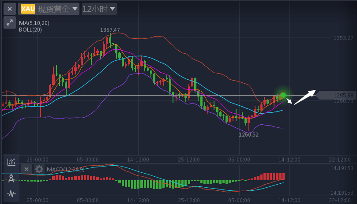Expand the 现货黄金 symbol dropdown arrow
357x204 pixels.
coord(75,9)
